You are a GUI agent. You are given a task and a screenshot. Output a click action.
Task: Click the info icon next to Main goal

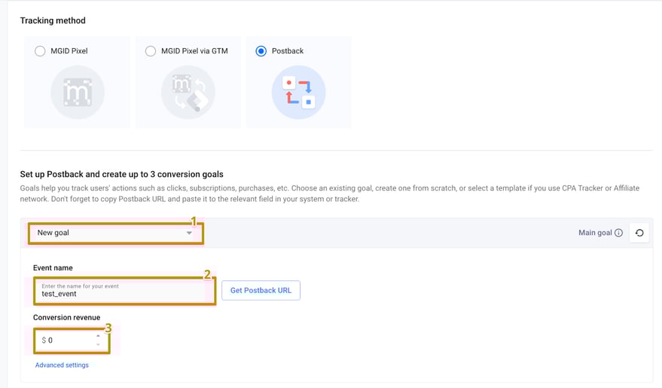coord(618,233)
